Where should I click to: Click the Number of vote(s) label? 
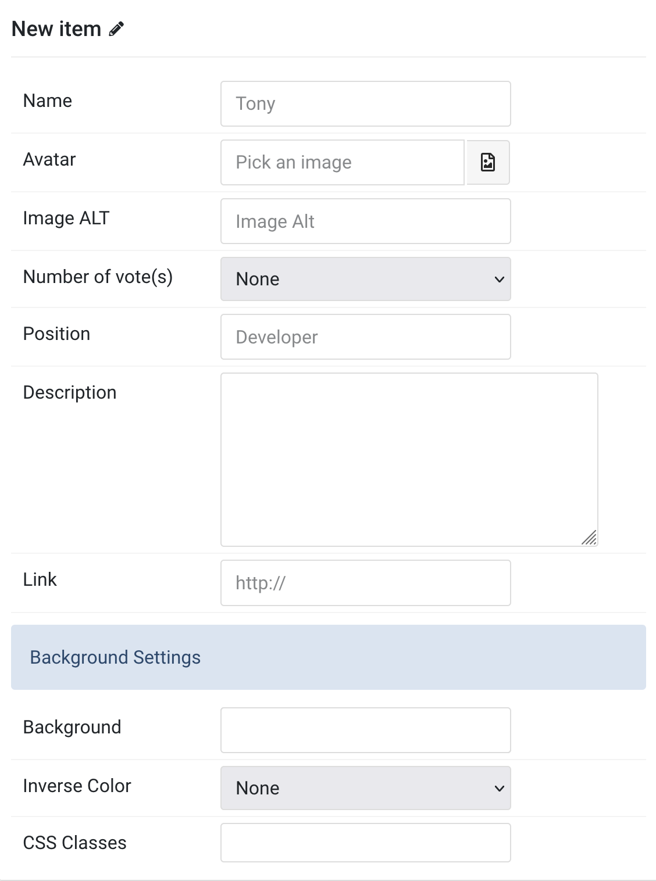click(x=98, y=277)
